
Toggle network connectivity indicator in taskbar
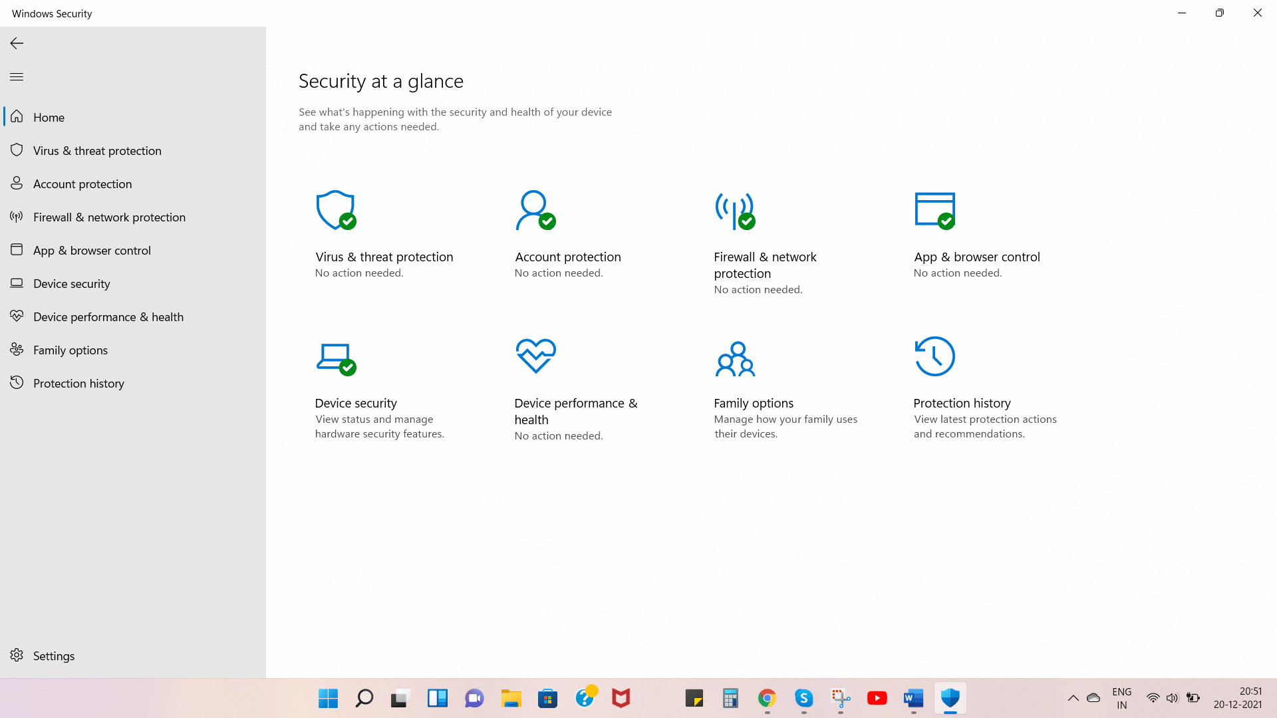1151,698
